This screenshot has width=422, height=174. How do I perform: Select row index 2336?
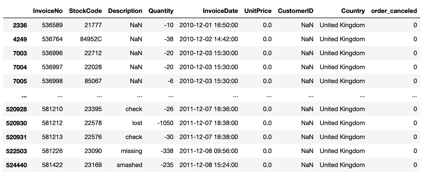(20, 25)
